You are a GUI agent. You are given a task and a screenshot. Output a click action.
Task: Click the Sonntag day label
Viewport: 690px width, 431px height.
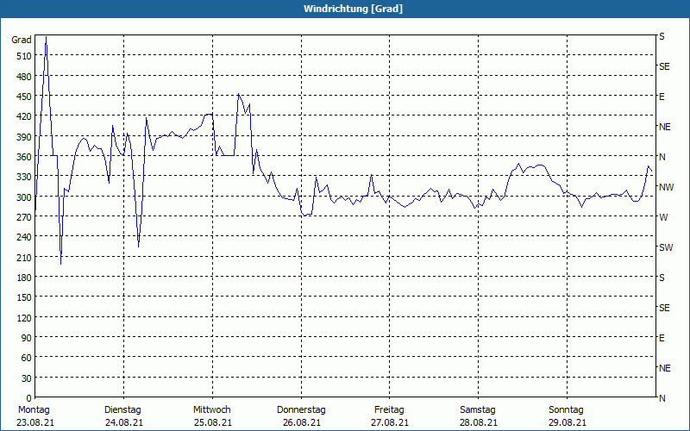pyautogui.click(x=567, y=409)
